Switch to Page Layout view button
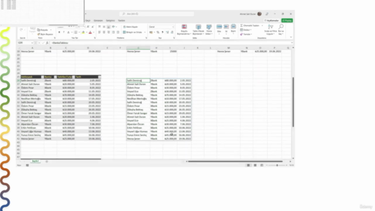This screenshot has height=211, width=375. click(255, 165)
